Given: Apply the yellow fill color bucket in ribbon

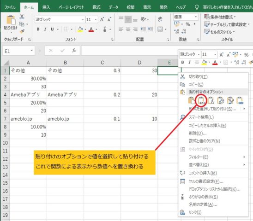Looking at the screenshot, I should click(x=80, y=29).
